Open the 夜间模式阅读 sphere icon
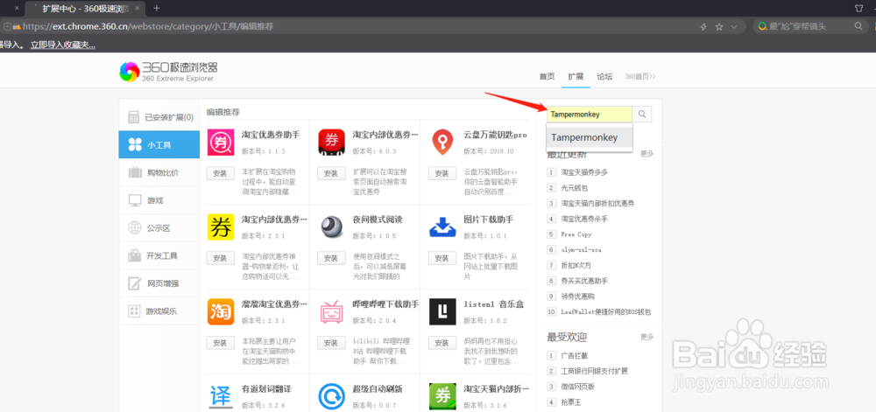Screen dimensions: 876x412 coord(331,227)
